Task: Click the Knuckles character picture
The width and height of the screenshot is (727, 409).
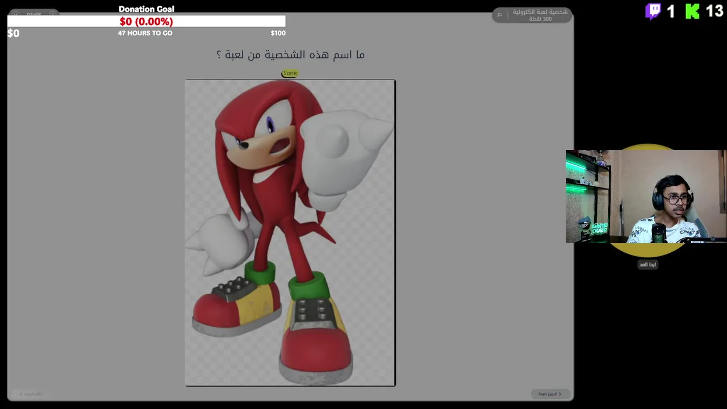Action: [x=290, y=233]
